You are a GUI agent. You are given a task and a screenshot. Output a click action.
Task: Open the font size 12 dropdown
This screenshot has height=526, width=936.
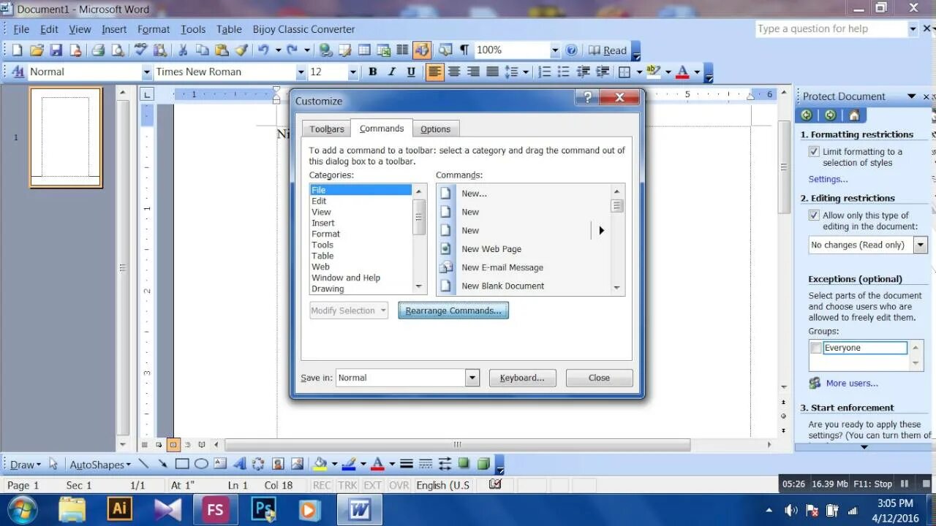352,72
